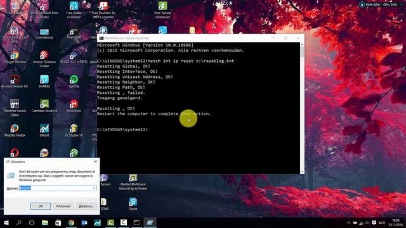The width and height of the screenshot is (406, 228).
Task: Open Task View from the taskbar
Action: (32, 222)
